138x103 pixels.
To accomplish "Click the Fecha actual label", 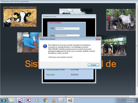I will (x=50, y=75).
